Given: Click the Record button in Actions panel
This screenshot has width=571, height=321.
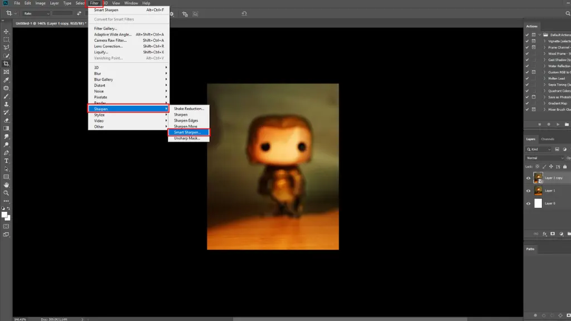Looking at the screenshot, I should click(549, 124).
